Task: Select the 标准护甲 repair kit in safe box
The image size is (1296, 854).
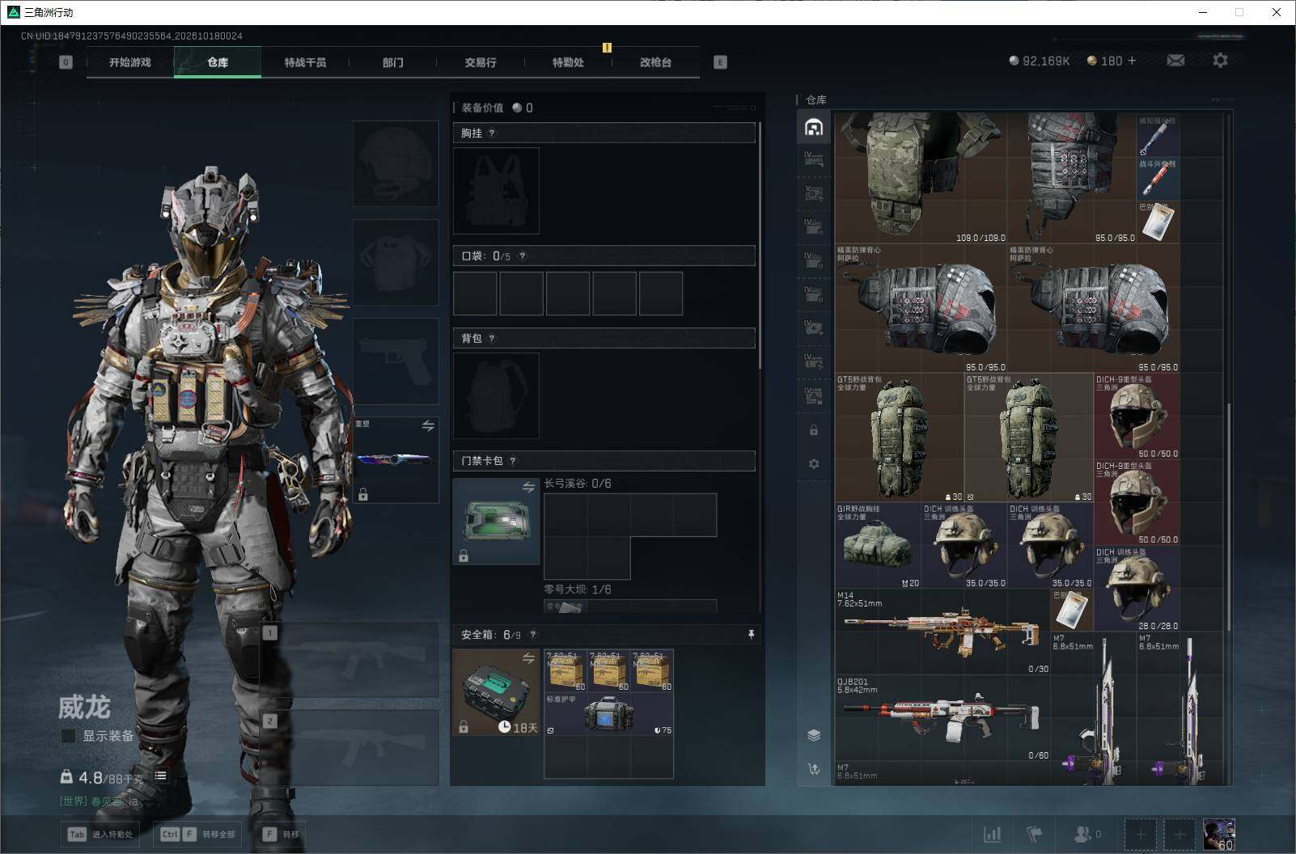Action: tap(608, 713)
